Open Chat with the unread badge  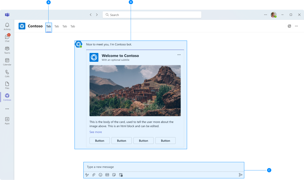[7, 38]
